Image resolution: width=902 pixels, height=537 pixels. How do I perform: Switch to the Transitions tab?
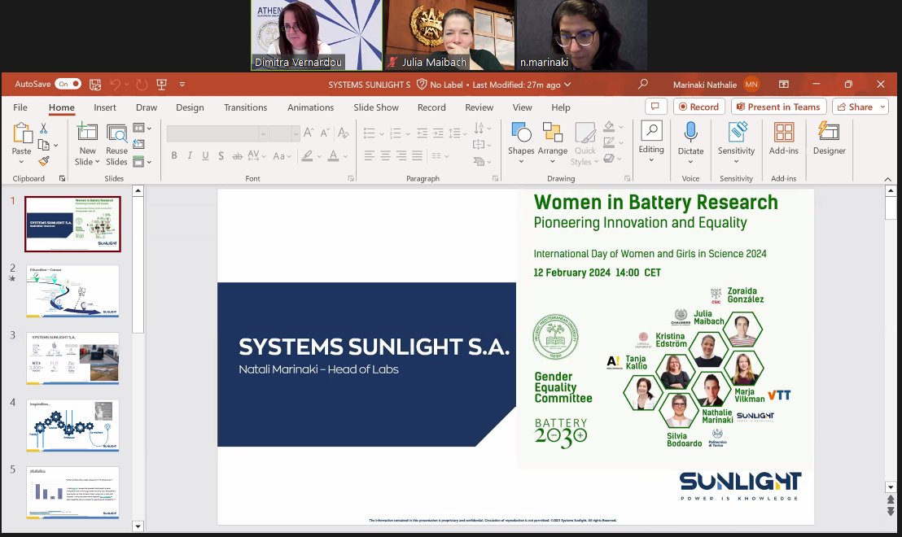point(246,107)
